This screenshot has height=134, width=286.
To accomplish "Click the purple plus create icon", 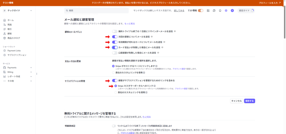I will [232, 11].
